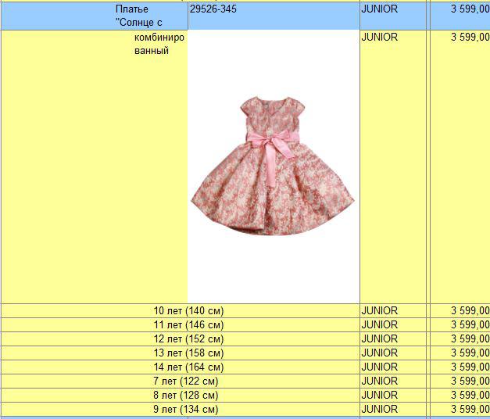This screenshot has height=419, width=490.
Task: Click the 14 лет (164 см) size cell
Action: click(188, 367)
